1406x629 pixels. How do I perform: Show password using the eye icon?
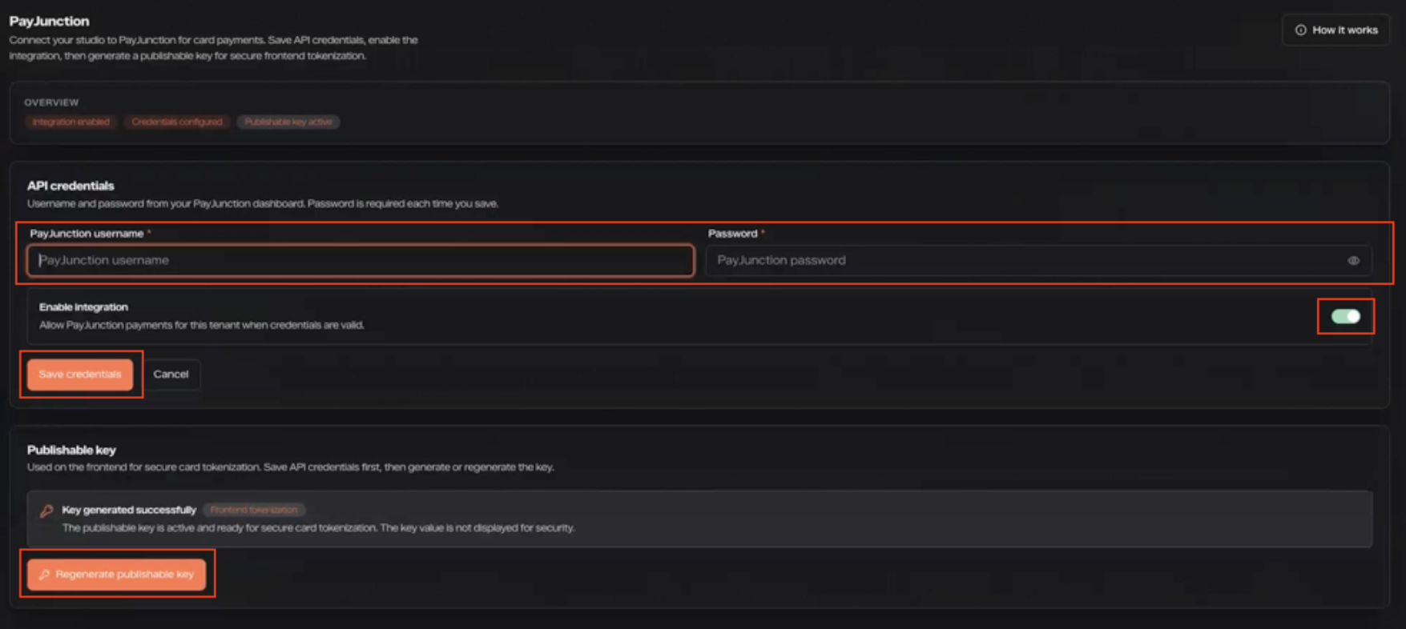pos(1353,261)
